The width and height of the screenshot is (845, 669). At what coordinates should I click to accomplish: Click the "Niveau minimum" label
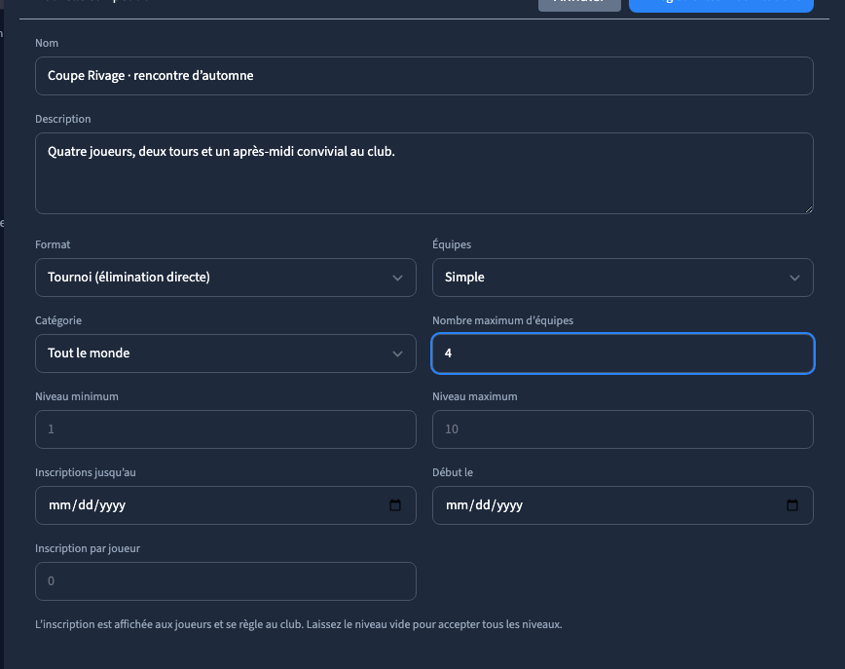point(77,396)
